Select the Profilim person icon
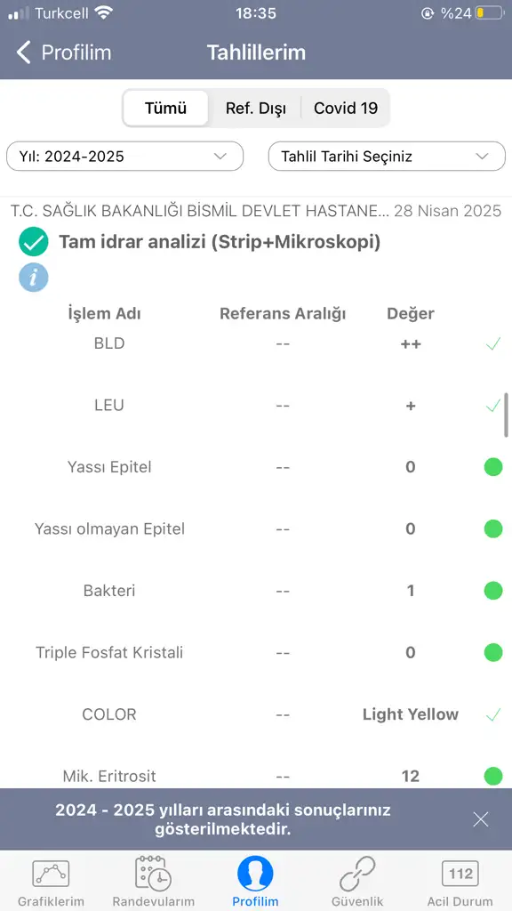 255,874
